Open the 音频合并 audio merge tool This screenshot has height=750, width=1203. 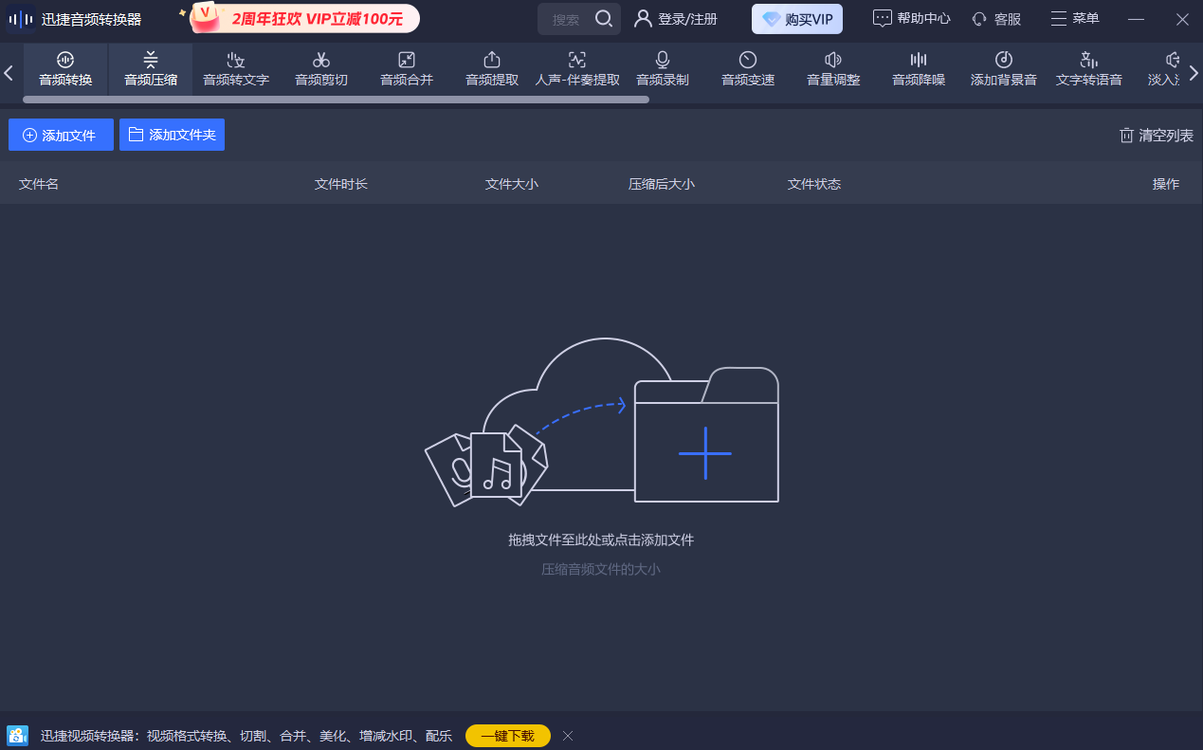coord(406,69)
